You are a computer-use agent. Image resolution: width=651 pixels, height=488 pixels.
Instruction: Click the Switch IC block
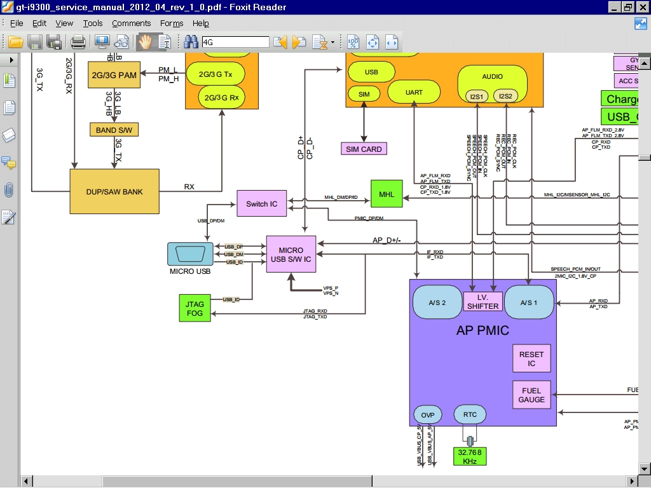tap(261, 203)
